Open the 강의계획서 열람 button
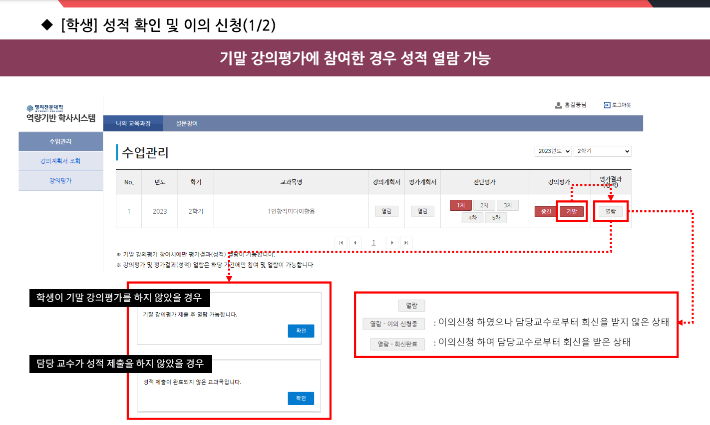Image resolution: width=710 pixels, height=425 pixels. tap(386, 211)
